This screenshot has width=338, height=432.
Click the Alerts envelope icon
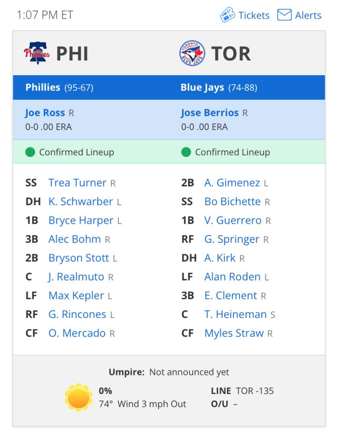click(284, 15)
